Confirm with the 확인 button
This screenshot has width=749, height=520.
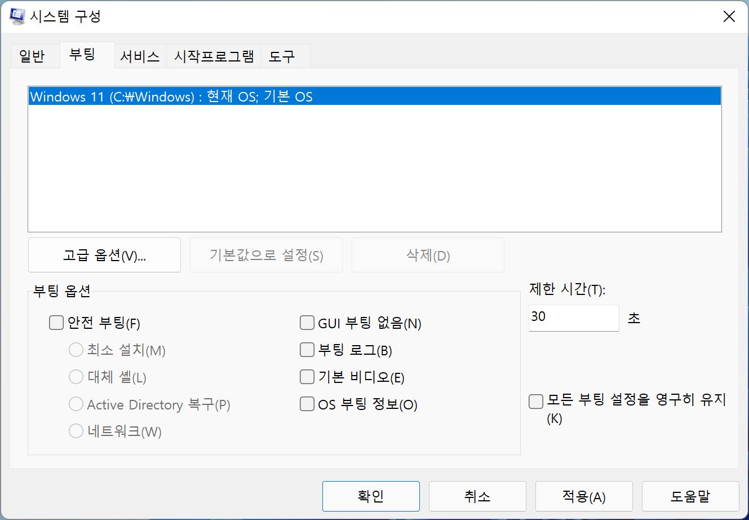pos(371,496)
